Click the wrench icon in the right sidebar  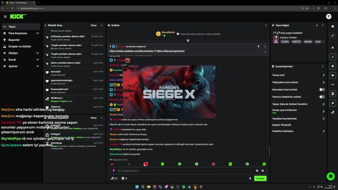(333, 103)
